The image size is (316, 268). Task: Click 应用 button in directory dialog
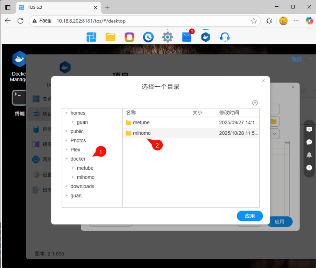(x=250, y=216)
